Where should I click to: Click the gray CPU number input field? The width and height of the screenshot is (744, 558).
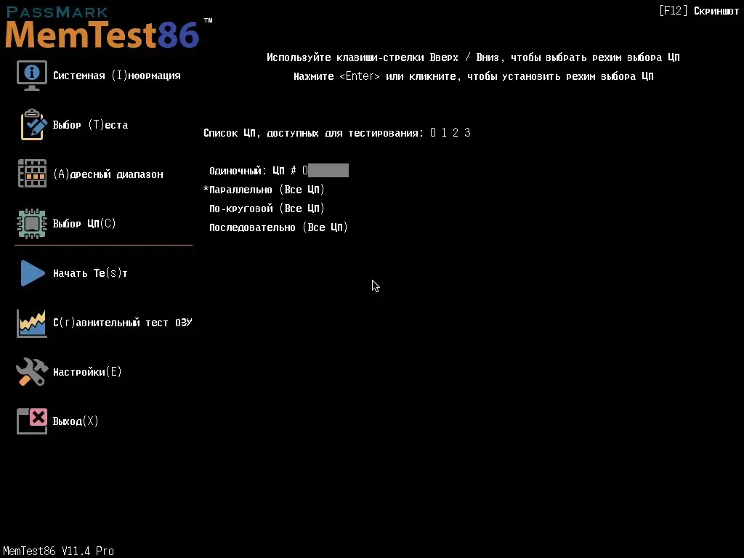click(328, 170)
